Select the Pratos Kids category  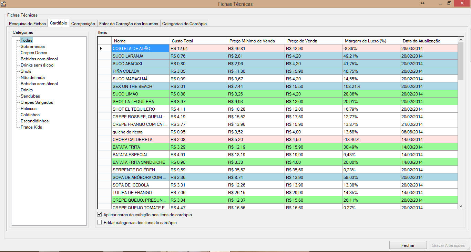point(31,127)
